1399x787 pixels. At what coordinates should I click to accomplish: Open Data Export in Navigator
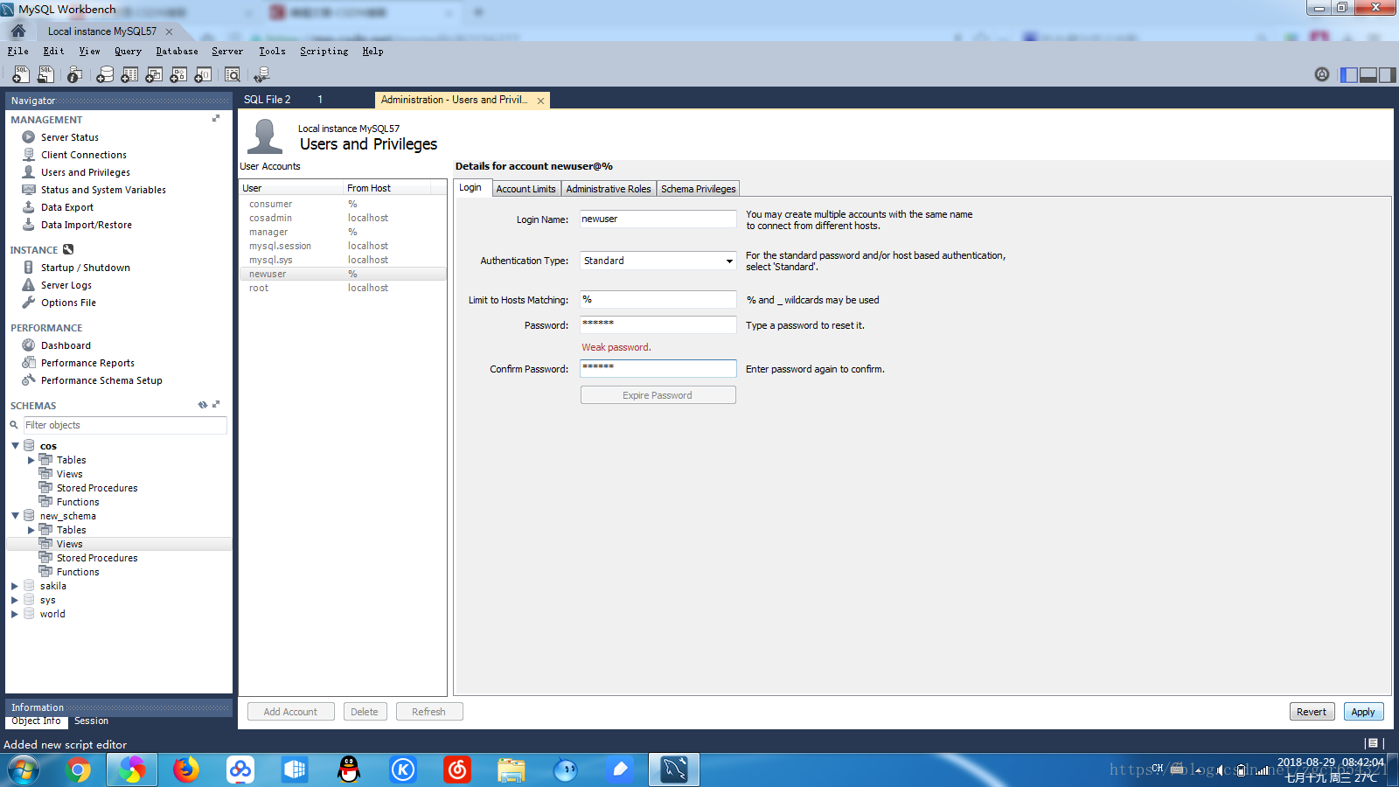(x=66, y=207)
